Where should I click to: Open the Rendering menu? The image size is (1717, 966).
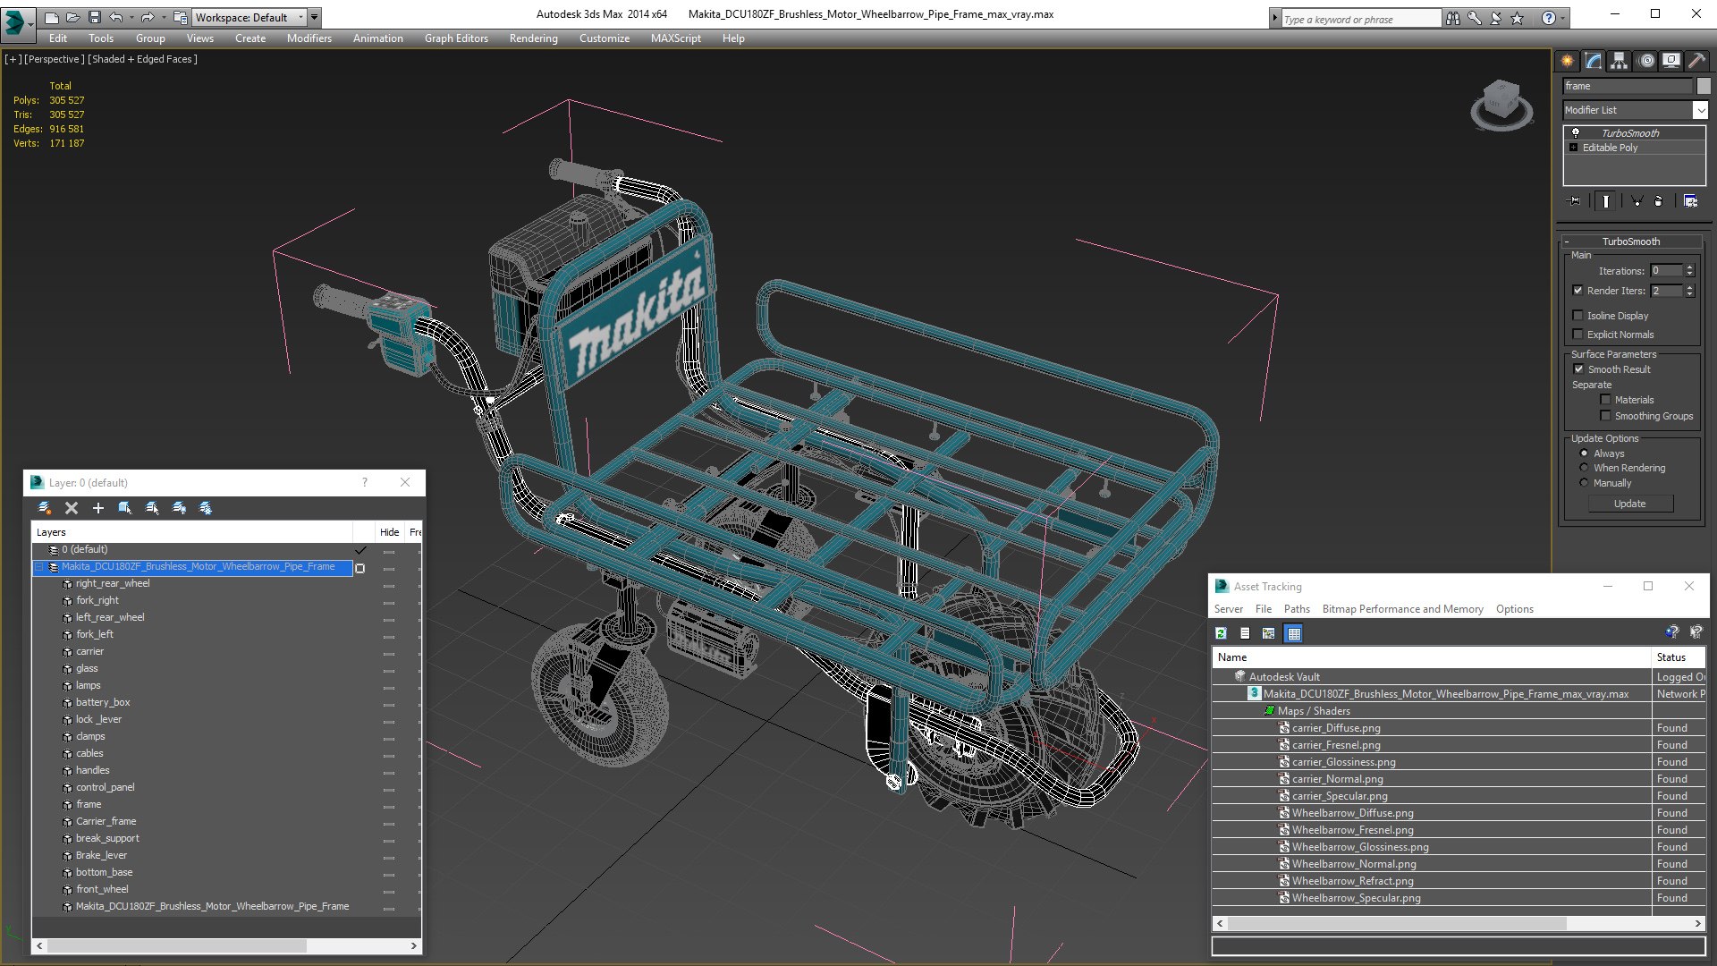tap(533, 38)
